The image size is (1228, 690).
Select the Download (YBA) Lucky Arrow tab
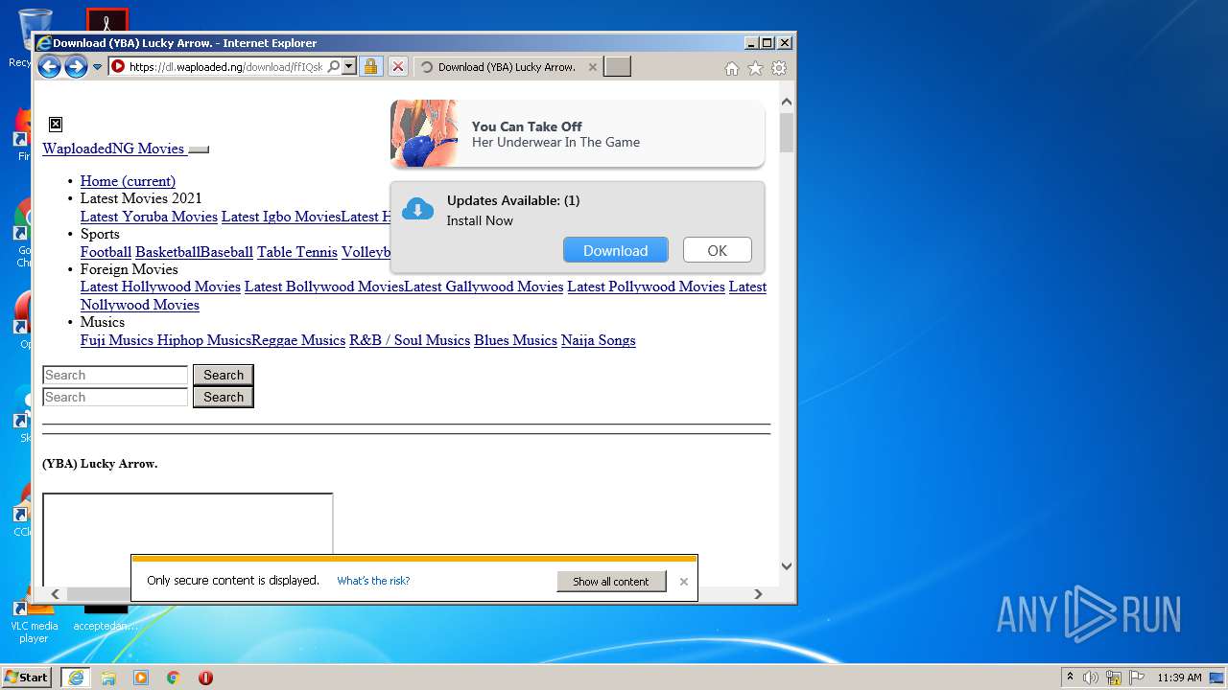point(507,67)
